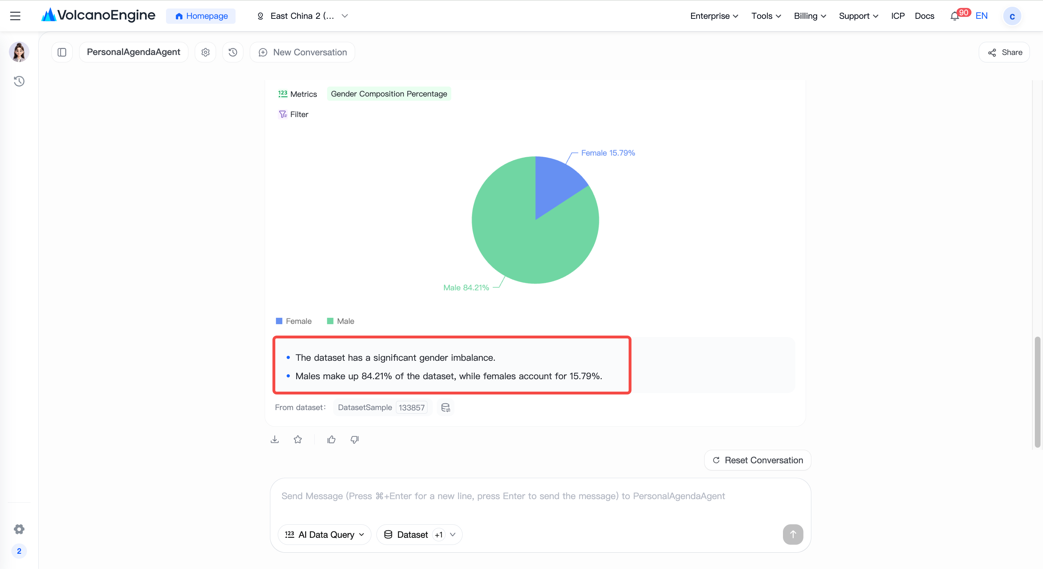The image size is (1043, 569).
Task: Click the Gender Composition Percentage metric tag
Action: (389, 94)
